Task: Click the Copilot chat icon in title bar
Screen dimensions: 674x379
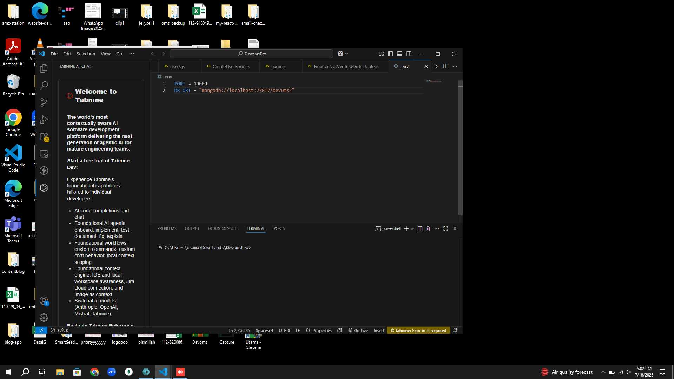Action: pyautogui.click(x=340, y=54)
